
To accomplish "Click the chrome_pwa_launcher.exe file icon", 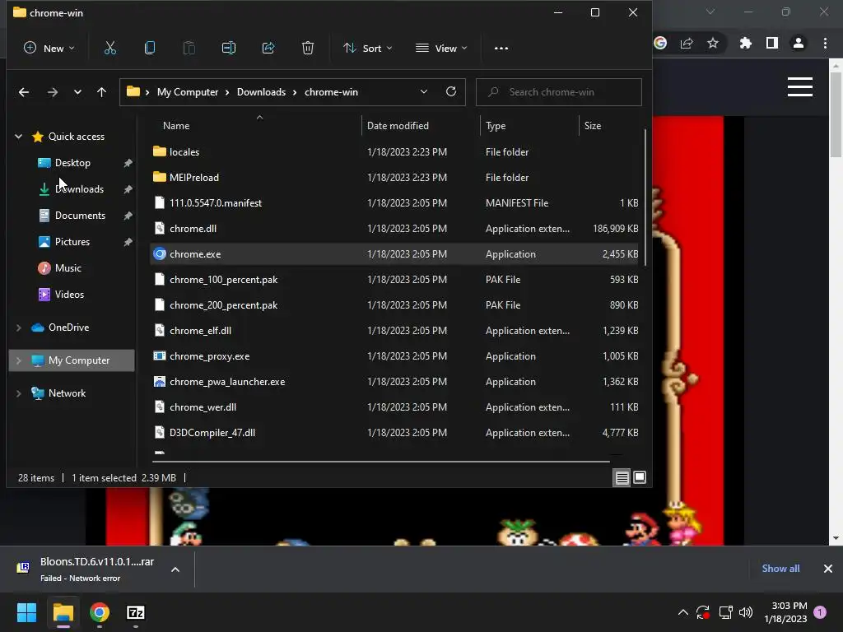I will (159, 382).
